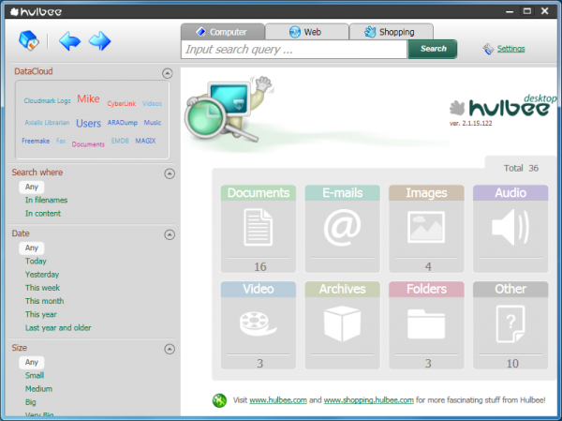Screen dimensions: 562x421
Task: Filter date by This week
Action: tap(43, 288)
